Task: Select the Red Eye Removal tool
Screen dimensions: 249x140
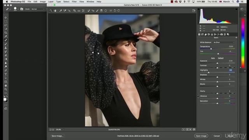Action: [x=93, y=10]
